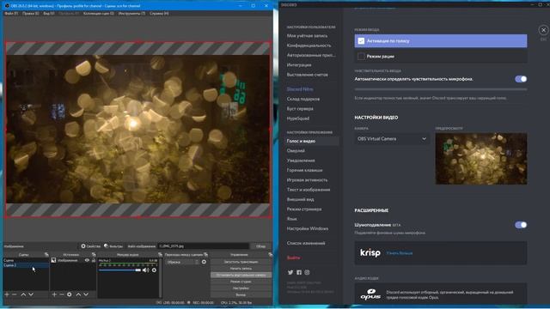Open Mic/Aux audio settings gear in mixer
The height and width of the screenshot is (309, 550).
coord(154,270)
